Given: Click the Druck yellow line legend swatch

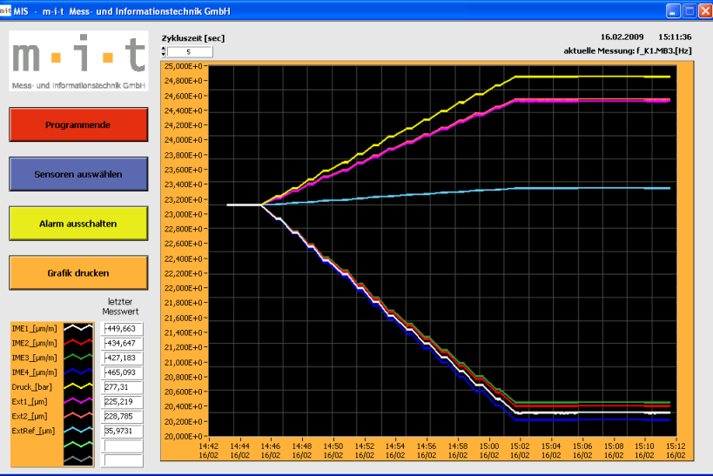Looking at the screenshot, I should tap(78, 386).
